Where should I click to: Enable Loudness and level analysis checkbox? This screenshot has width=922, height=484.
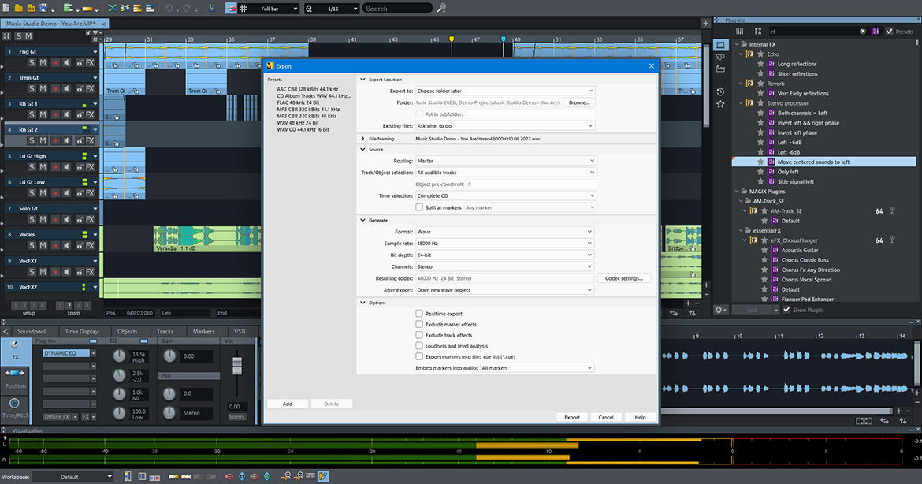(418, 346)
